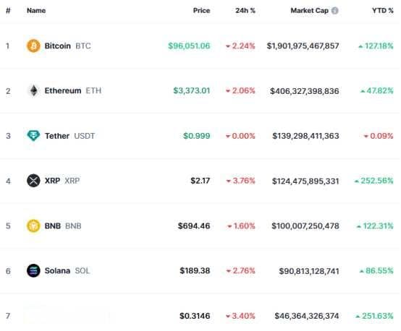401x331 pixels.
Task: Click the XRP logo icon
Action: click(x=33, y=181)
